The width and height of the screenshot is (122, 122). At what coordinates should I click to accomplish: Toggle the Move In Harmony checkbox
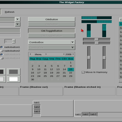tap(95, 72)
